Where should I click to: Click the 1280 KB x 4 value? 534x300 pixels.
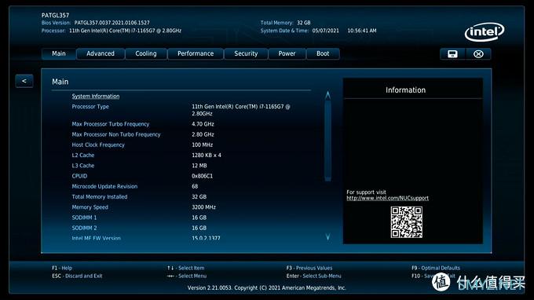point(207,155)
